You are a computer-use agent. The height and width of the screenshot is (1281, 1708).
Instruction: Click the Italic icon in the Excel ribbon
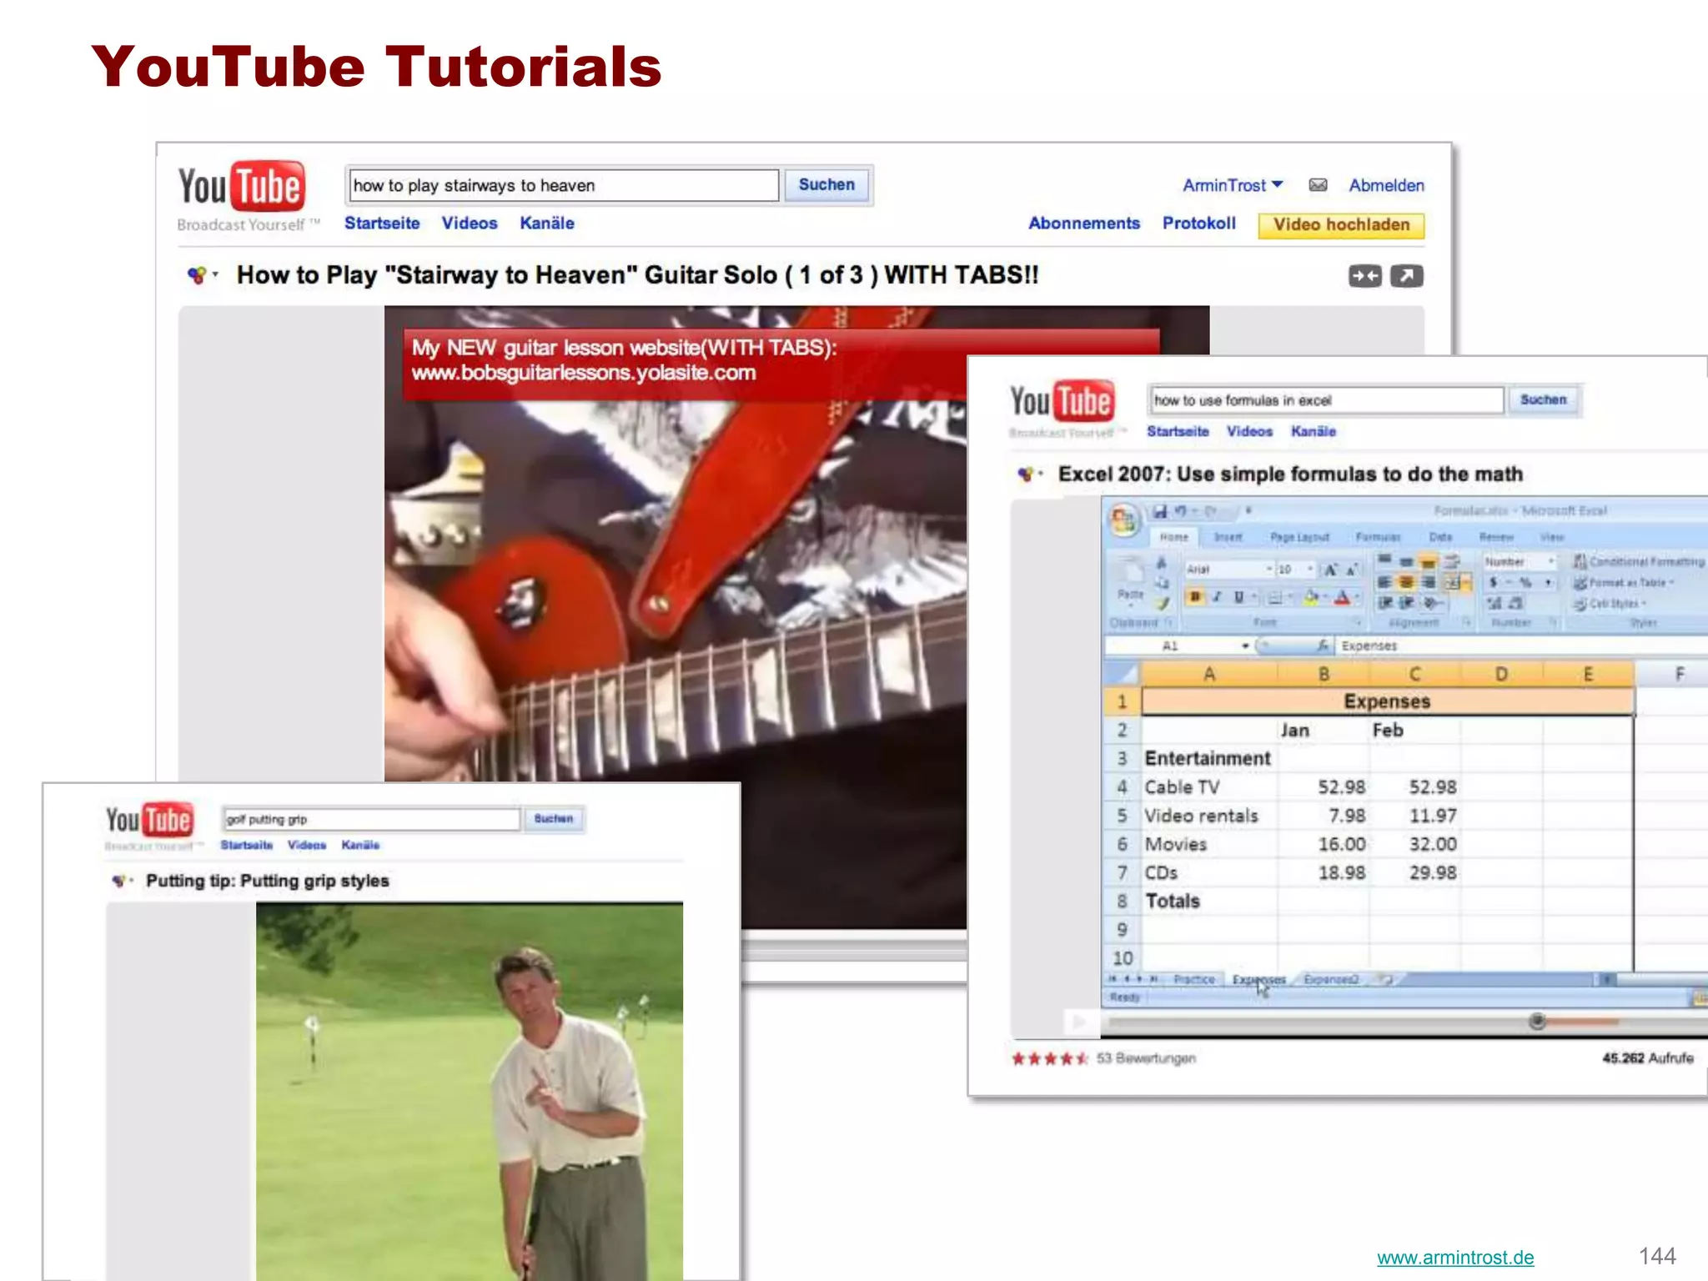pos(1217,596)
